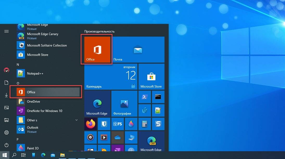Launch Firefox from the pinned tiles
Viewport: 285px width, 159px height.
coord(91,124)
